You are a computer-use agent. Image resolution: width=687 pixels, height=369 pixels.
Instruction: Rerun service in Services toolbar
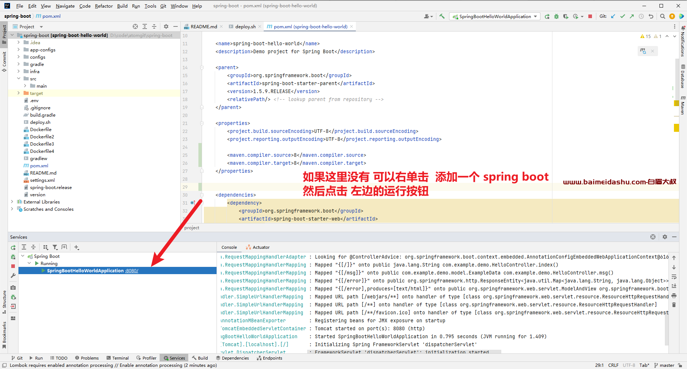13,247
